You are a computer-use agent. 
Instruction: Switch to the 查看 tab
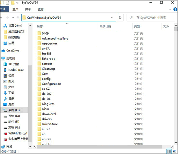41,9
